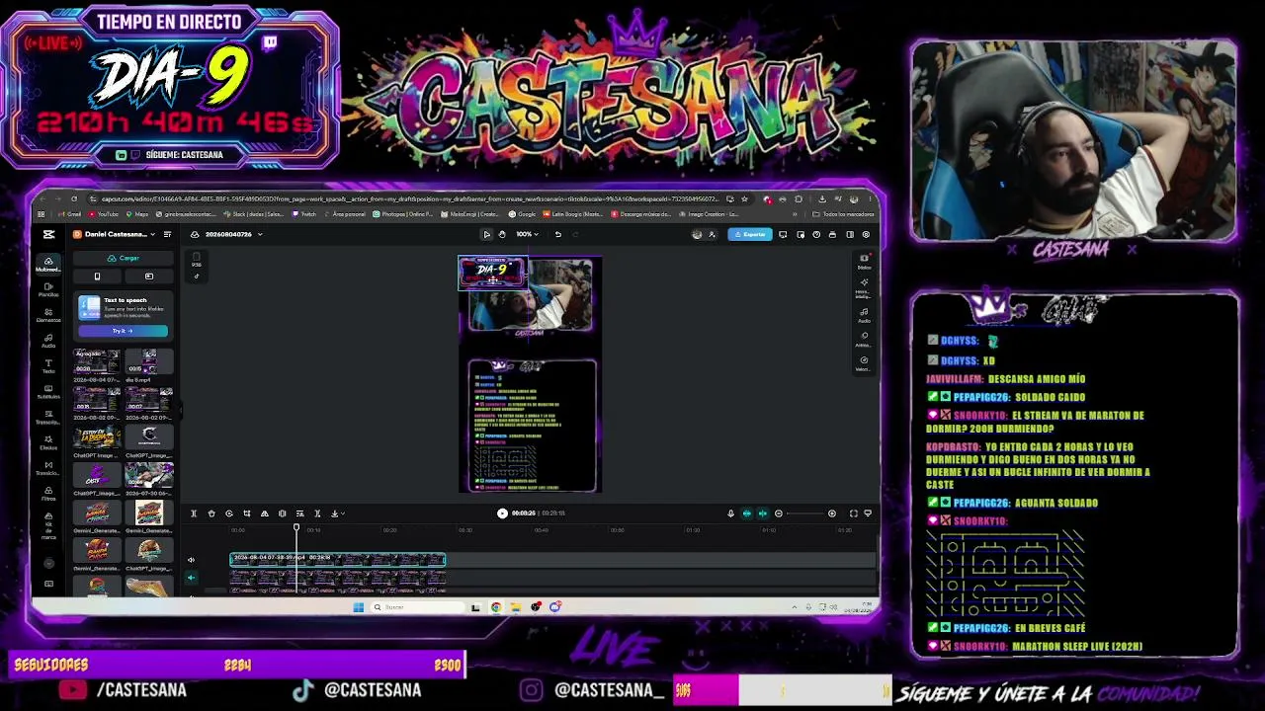Open the Windows Start menu
The image size is (1265, 711).
(358, 607)
